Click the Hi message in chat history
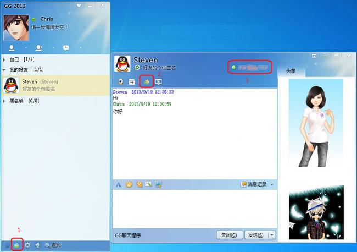357x252 pixels. tap(115, 98)
